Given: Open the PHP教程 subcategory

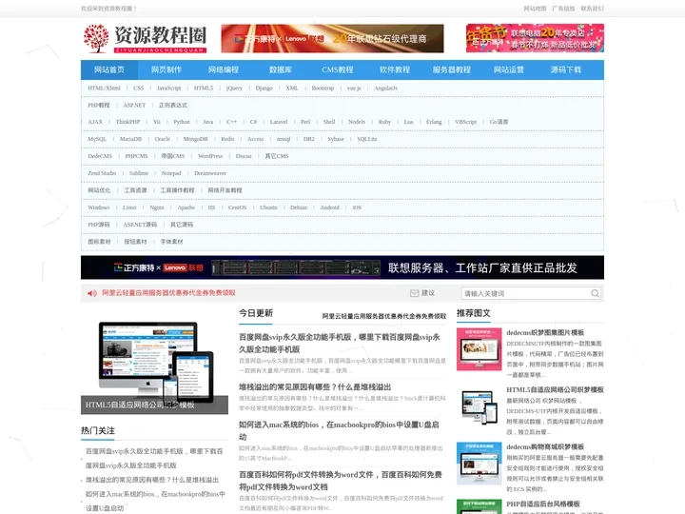Looking at the screenshot, I should (x=99, y=106).
